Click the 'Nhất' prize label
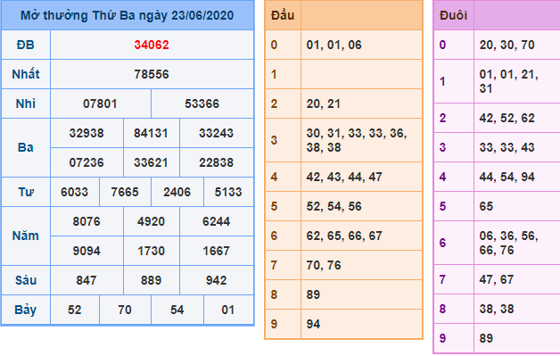 (x=26, y=74)
